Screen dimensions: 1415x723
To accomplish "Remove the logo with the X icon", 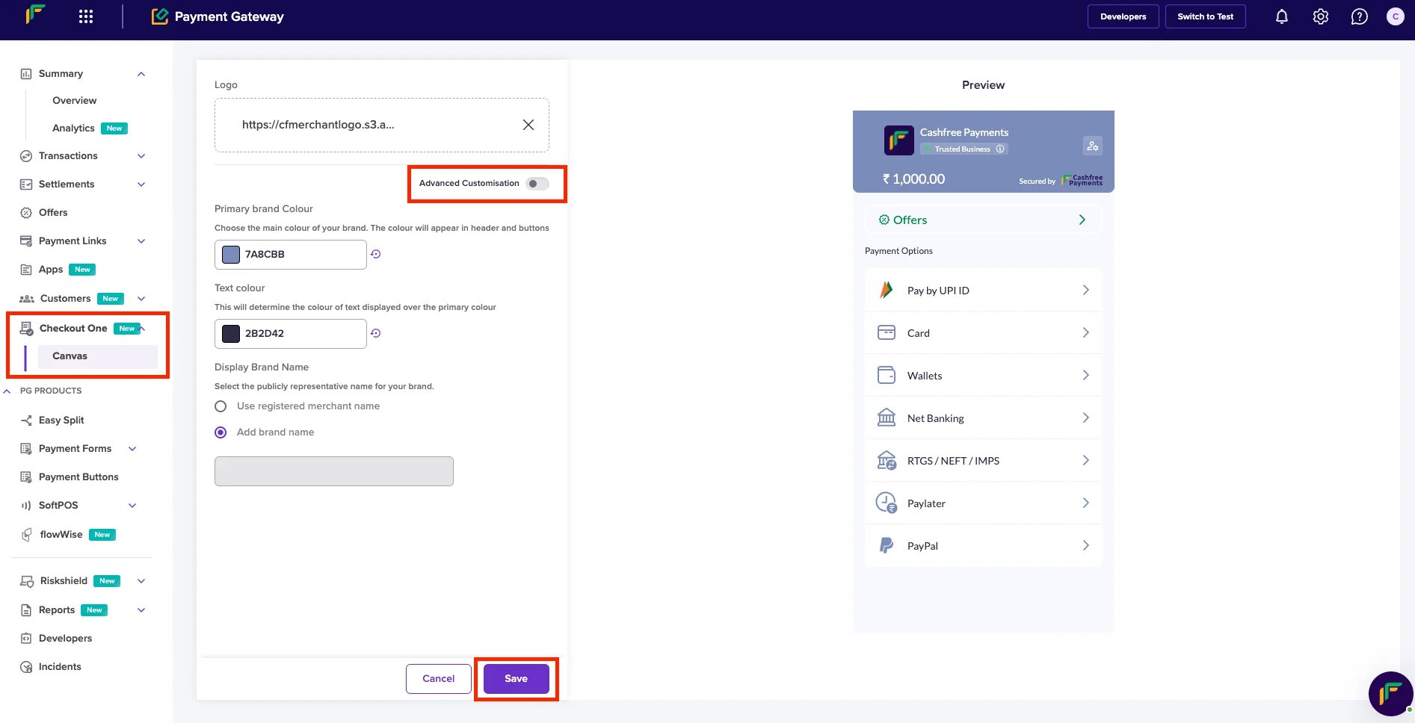I will 528,125.
